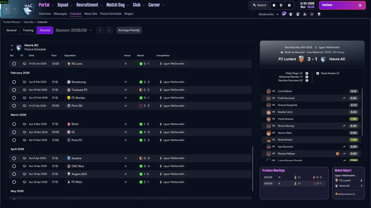The width and height of the screenshot is (371, 208).
Task: Click the Search button
Action: 259,5
